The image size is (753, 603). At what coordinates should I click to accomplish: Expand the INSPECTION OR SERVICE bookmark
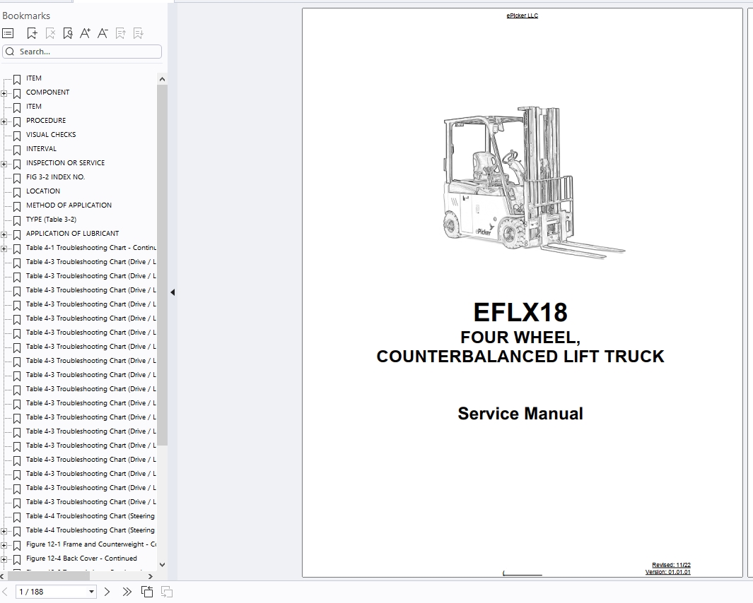coord(4,164)
